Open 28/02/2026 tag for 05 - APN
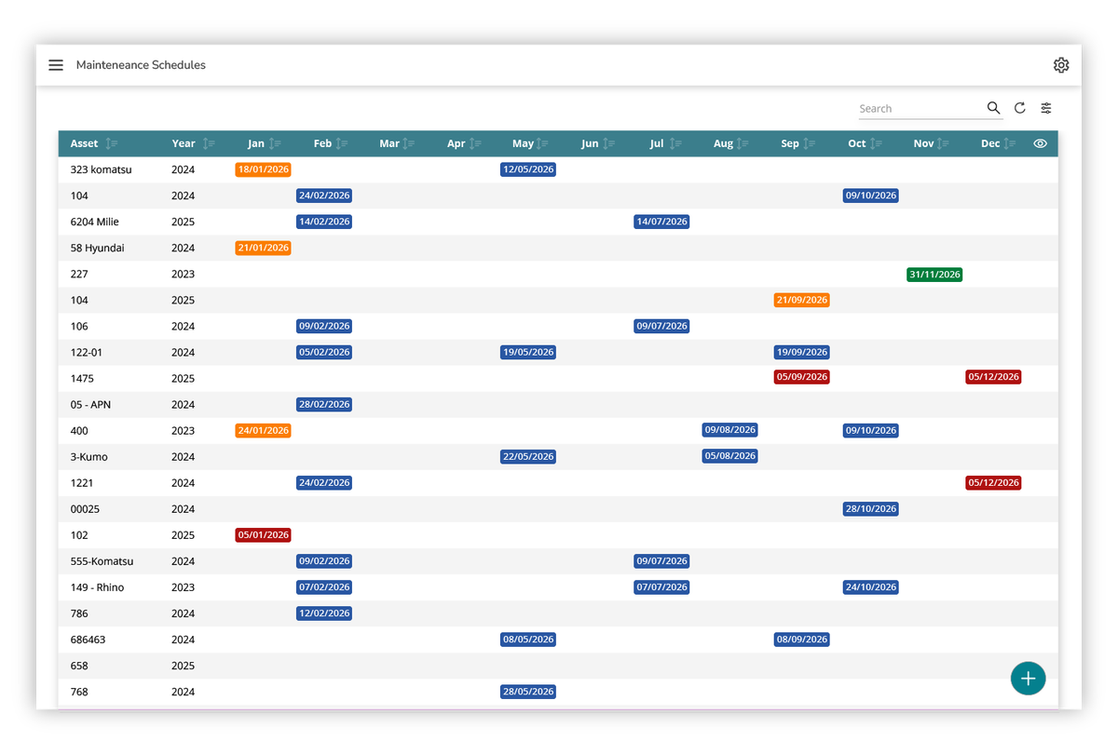 pos(324,404)
